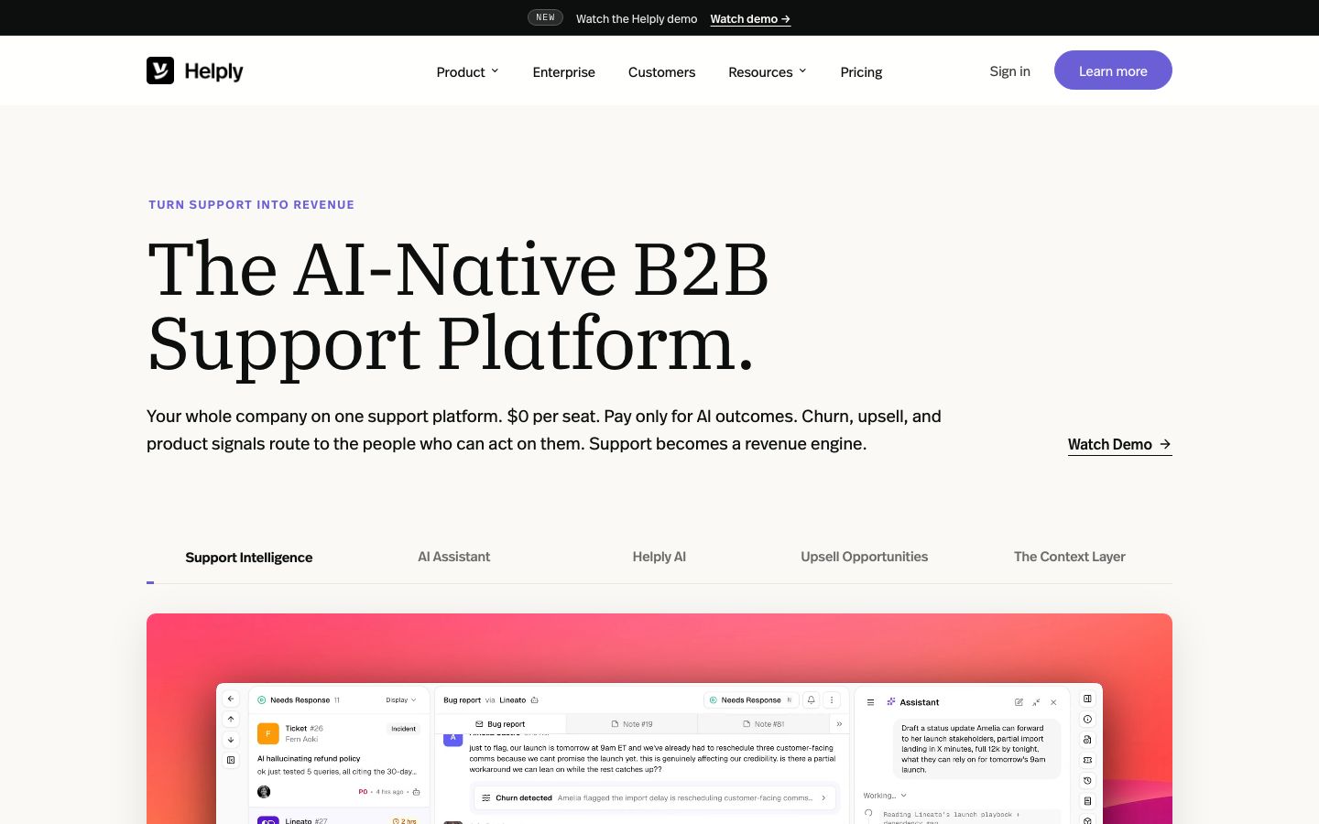The width and height of the screenshot is (1319, 824).
Task: Click the NEW badge in the banner
Action: click(x=545, y=17)
